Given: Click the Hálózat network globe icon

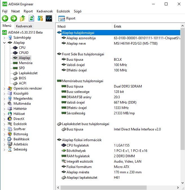Looking at the screenshot, I should click(10, 114).
